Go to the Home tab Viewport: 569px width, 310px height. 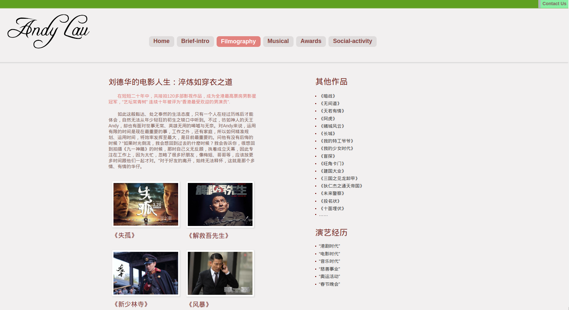161,41
